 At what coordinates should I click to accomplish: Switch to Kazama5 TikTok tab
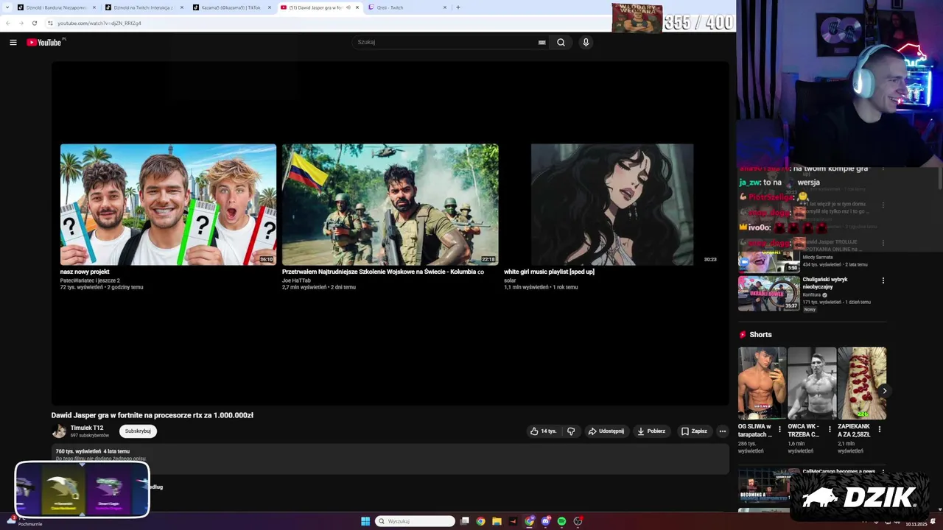pos(231,7)
